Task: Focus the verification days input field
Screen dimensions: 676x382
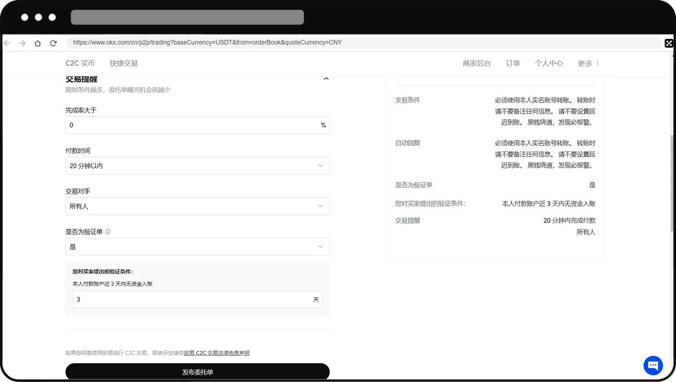Action: 197,299
